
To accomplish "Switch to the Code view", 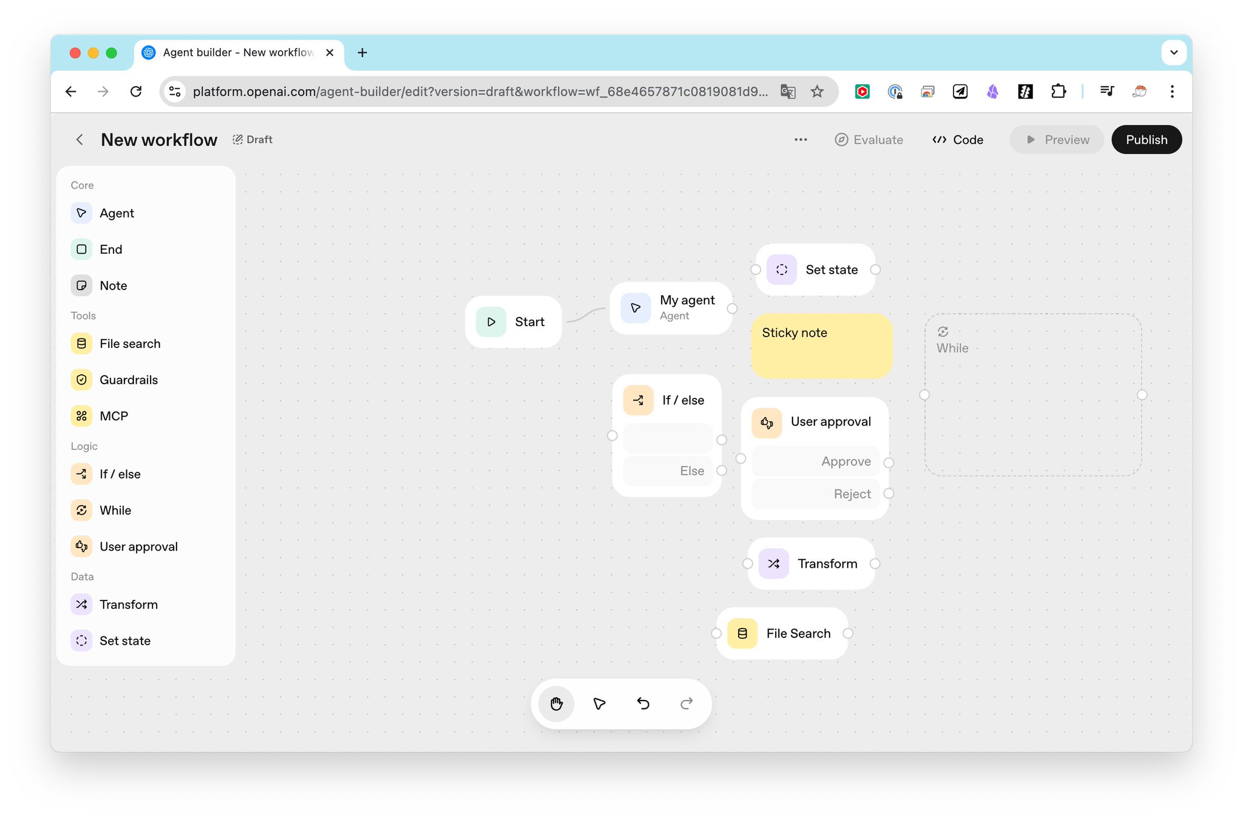I will tap(958, 140).
